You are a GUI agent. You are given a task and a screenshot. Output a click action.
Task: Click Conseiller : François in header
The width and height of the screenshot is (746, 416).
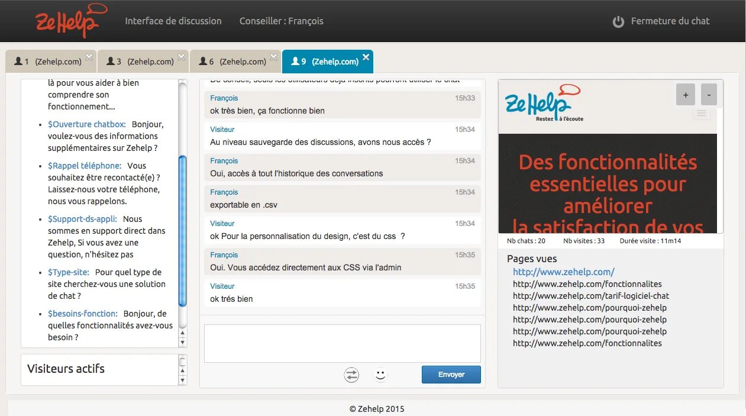282,21
